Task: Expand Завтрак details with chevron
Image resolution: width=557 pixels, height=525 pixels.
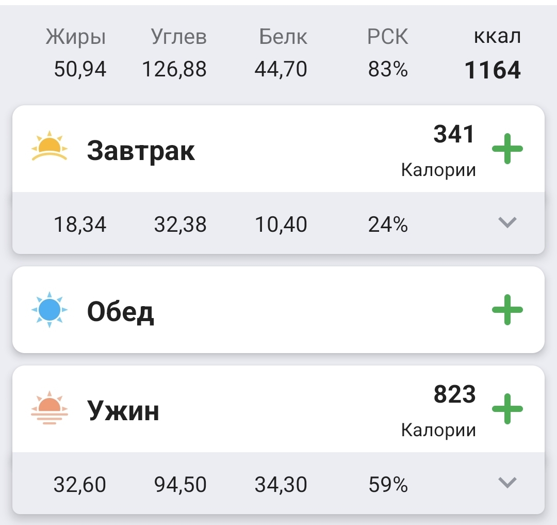Action: click(507, 222)
